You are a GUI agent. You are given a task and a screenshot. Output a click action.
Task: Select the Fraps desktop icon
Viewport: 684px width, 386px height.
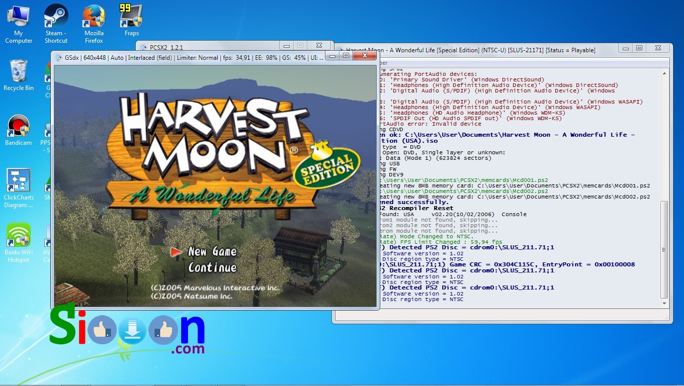tap(131, 20)
